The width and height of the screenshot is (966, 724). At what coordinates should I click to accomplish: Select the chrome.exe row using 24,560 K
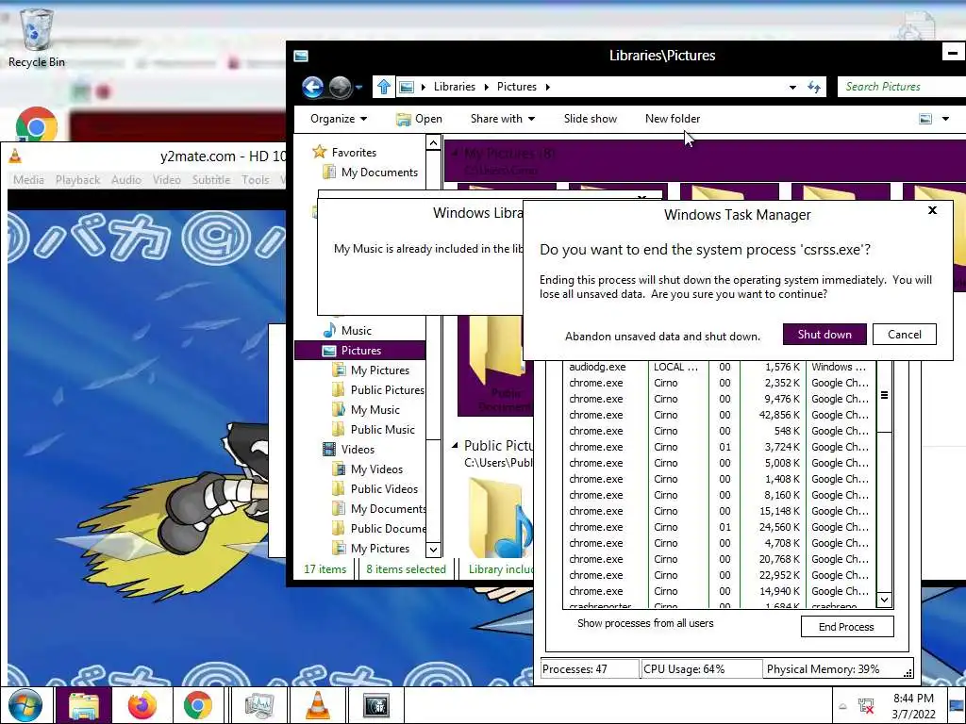(x=719, y=527)
